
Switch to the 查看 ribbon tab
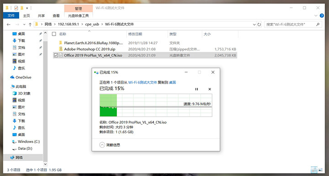pyautogui.click(x=56, y=16)
